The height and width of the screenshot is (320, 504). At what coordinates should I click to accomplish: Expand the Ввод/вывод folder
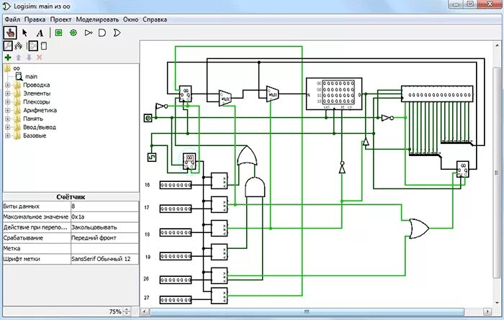tap(7, 127)
